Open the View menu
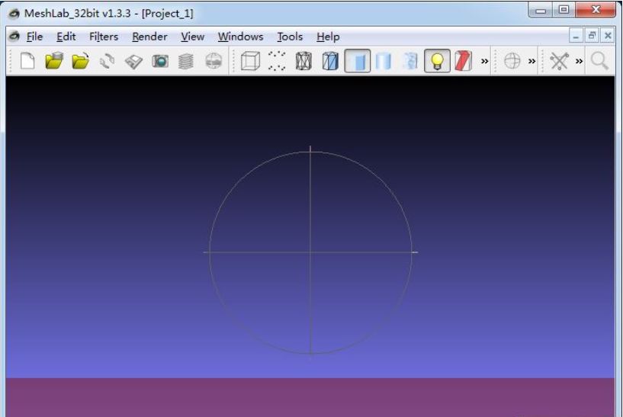This screenshot has width=623, height=417. click(193, 37)
